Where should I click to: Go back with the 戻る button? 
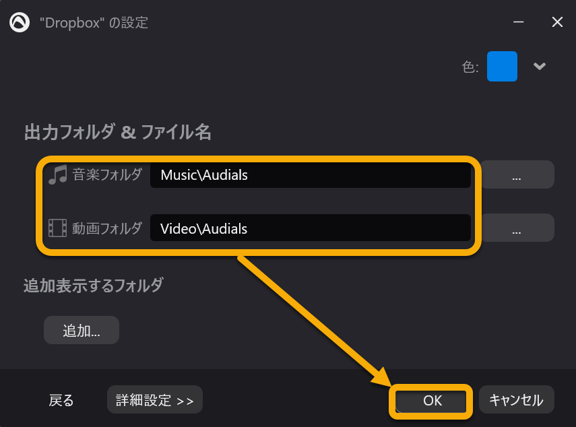61,400
